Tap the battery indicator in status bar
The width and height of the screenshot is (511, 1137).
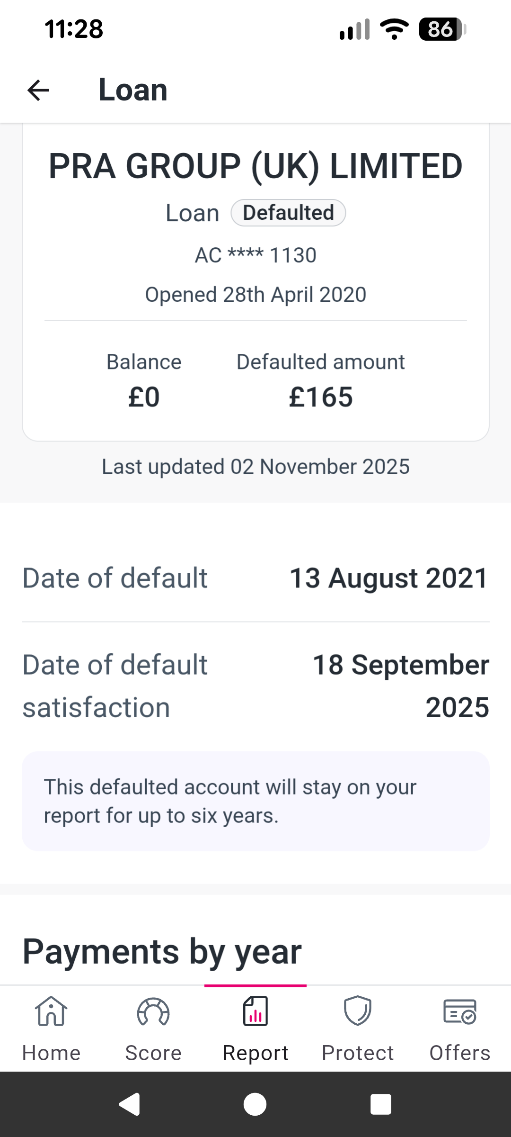pos(442,29)
